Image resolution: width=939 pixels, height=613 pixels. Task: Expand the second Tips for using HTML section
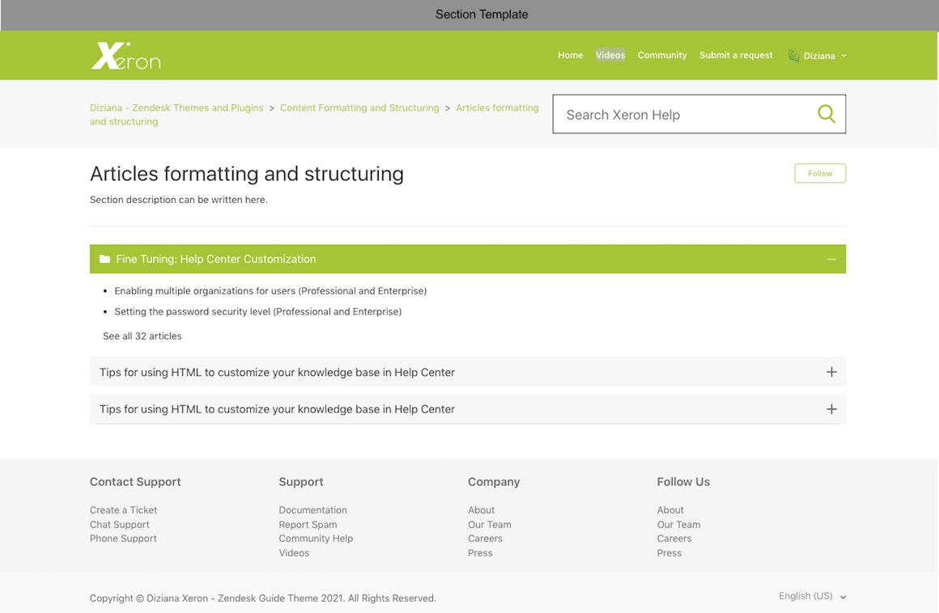pos(831,409)
